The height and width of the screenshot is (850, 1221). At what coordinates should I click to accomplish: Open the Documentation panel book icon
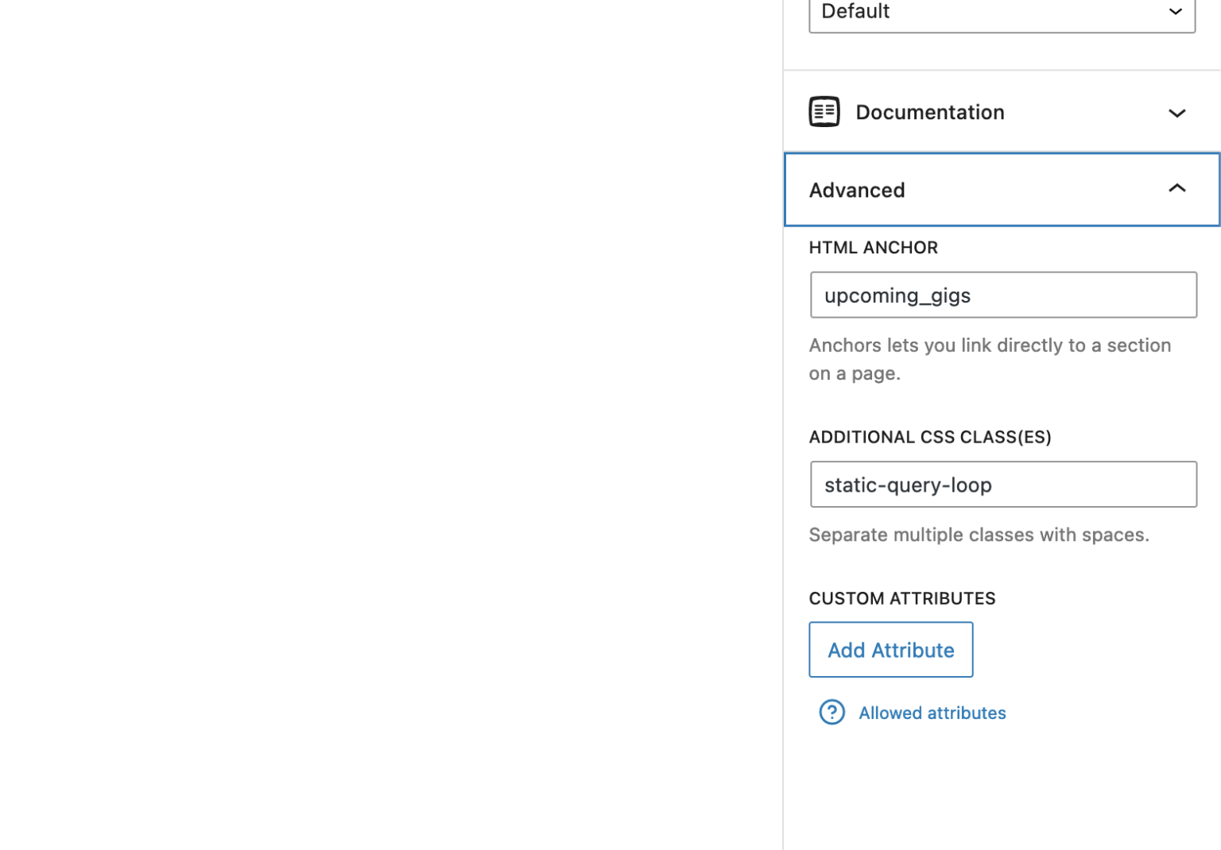pyautogui.click(x=824, y=112)
